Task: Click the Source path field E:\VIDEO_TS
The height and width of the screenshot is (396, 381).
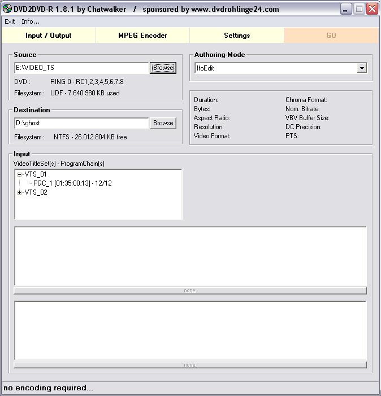Action: (81, 68)
